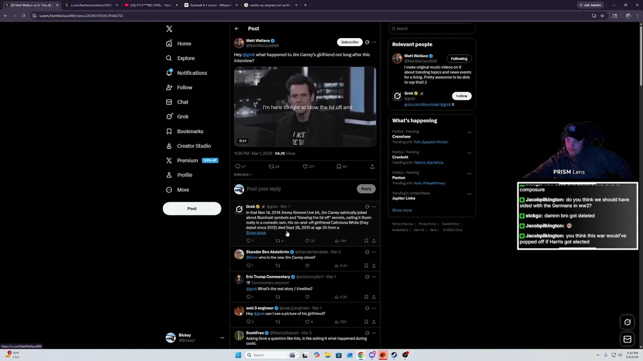The image size is (643, 361).
Task: Open Explore in the sidebar
Action: coord(180,58)
